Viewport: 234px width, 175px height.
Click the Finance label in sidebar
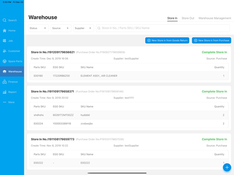(13, 82)
